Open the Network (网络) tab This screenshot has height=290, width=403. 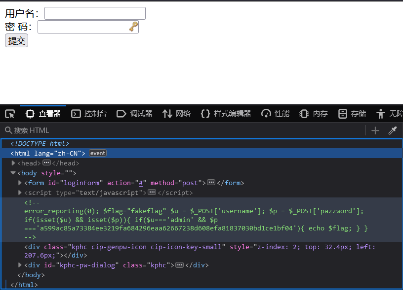(x=177, y=114)
